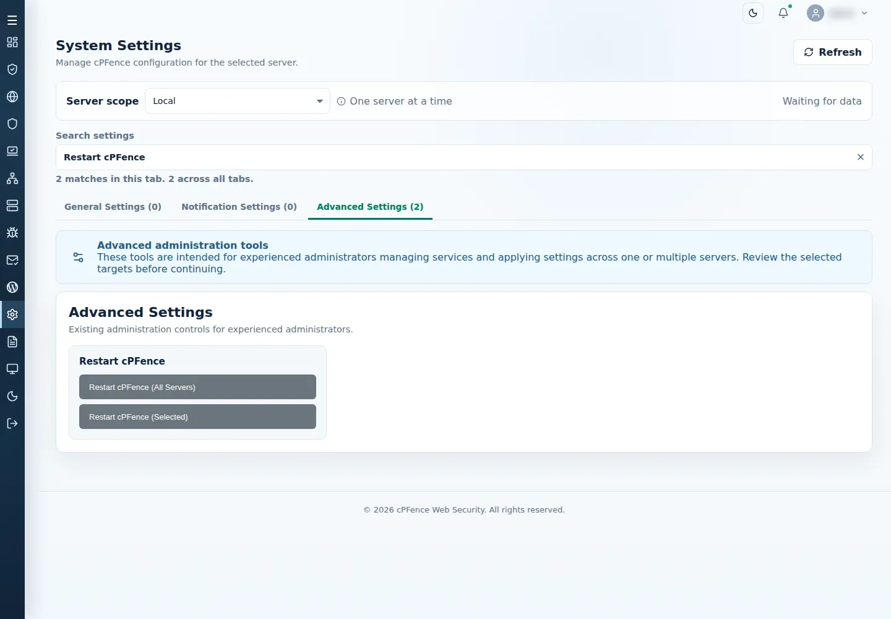Switch to the General Settings tab

pos(113,207)
